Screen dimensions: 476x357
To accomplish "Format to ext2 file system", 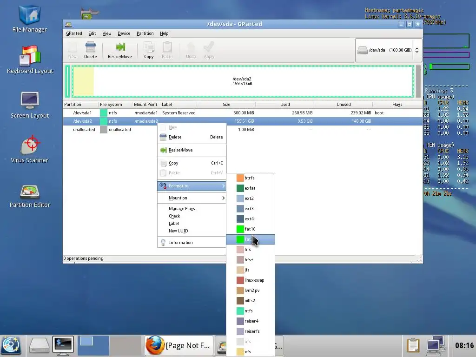I will click(251, 198).
